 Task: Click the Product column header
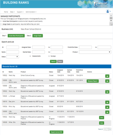23,72
